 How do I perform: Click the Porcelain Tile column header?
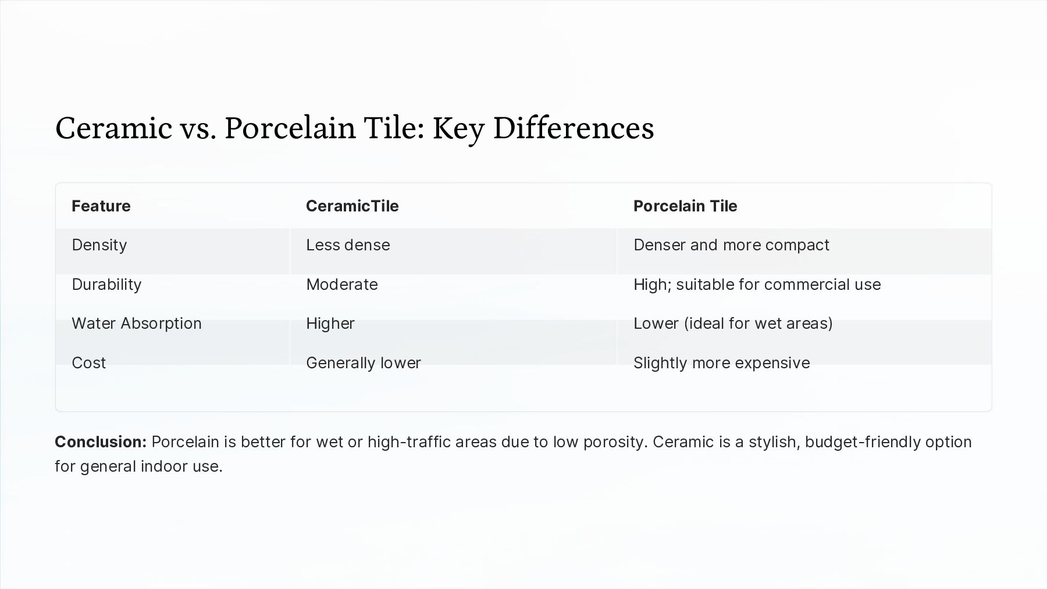[x=685, y=206]
